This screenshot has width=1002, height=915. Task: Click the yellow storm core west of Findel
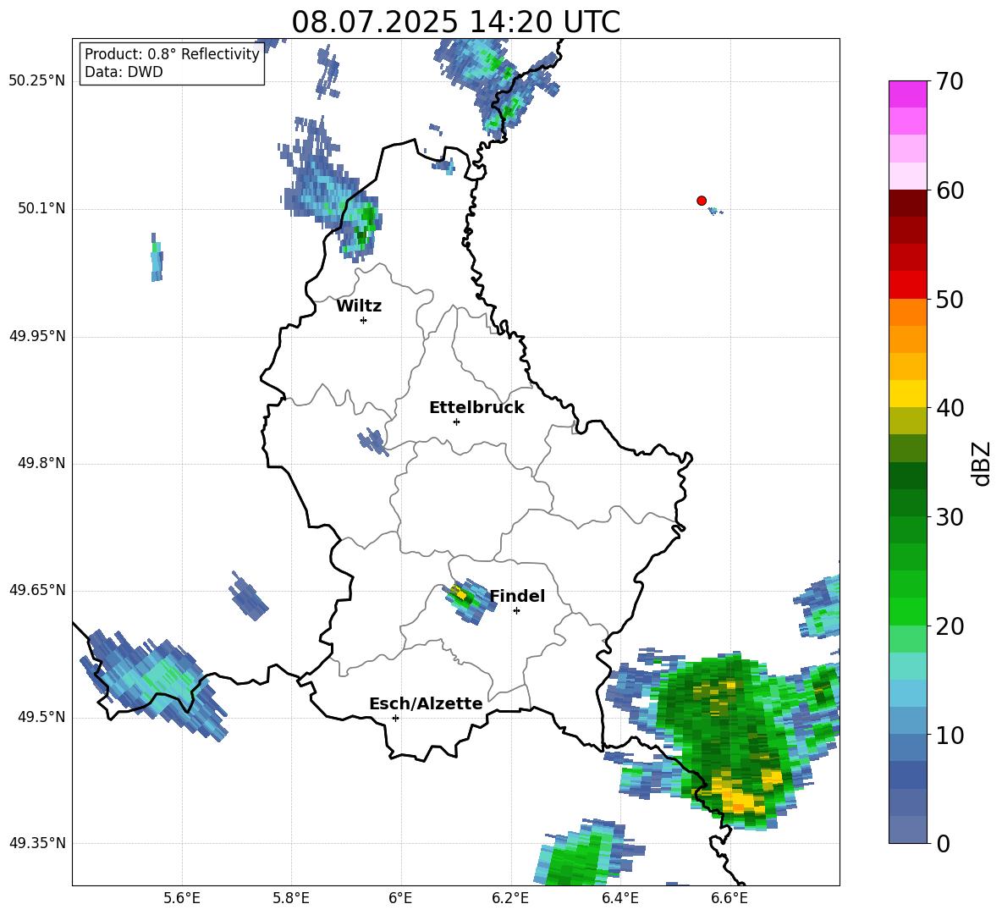pyautogui.click(x=459, y=593)
